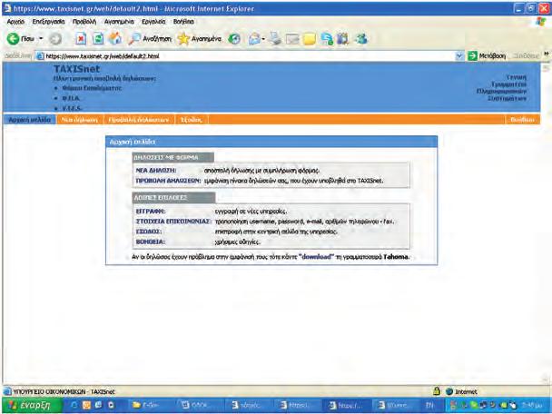Open the Βοήθεια (Help) menu in menu bar
This screenshot has width=552, height=414.
point(183,22)
